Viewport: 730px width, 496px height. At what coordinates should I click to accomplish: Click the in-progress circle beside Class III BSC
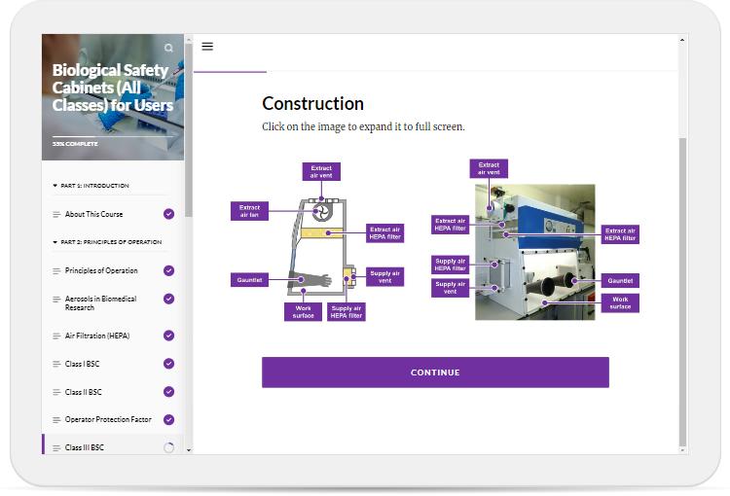(168, 447)
